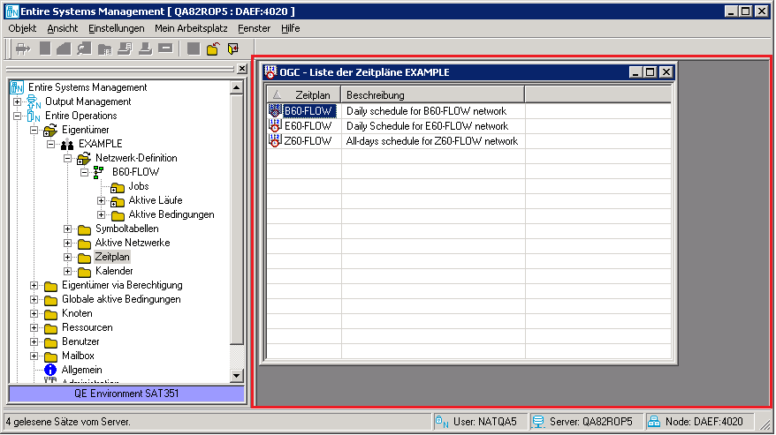Close the tree panel with small X
This screenshot has height=435, width=776.
240,69
